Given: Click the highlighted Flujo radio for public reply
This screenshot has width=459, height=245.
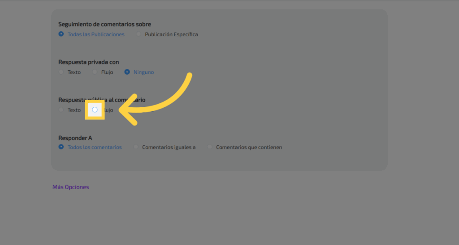Looking at the screenshot, I should 95,110.
